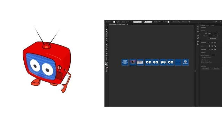Switch to the Libraries tab
Image resolution: width=223 pixels, height=125 pixels.
tap(212, 25)
